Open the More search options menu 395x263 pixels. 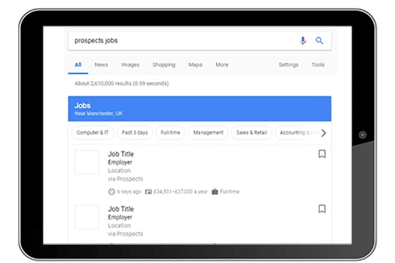click(x=222, y=65)
